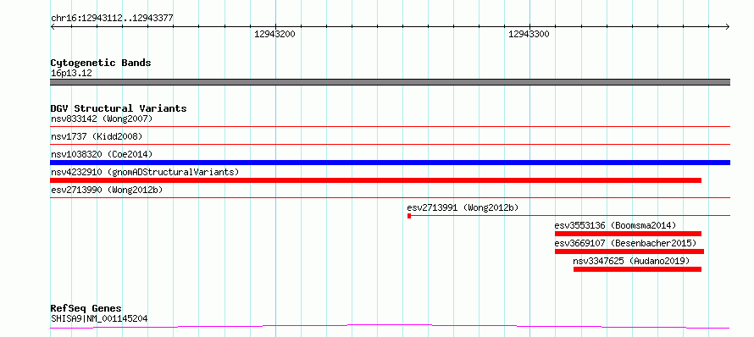Click the thick red nsv4232910 gnomAD bar
The image size is (754, 337).
point(375,180)
